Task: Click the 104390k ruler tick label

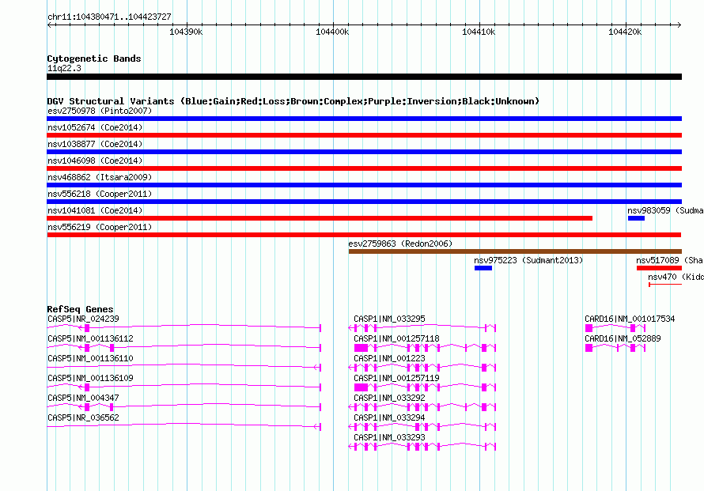Action: [186, 32]
